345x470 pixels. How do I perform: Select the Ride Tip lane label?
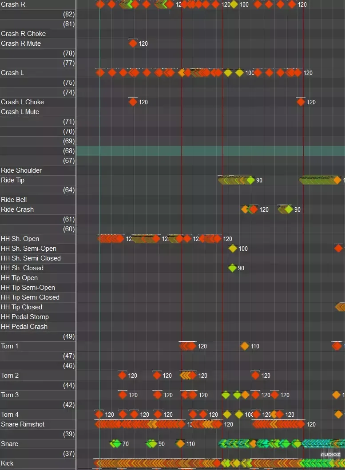pos(12,180)
